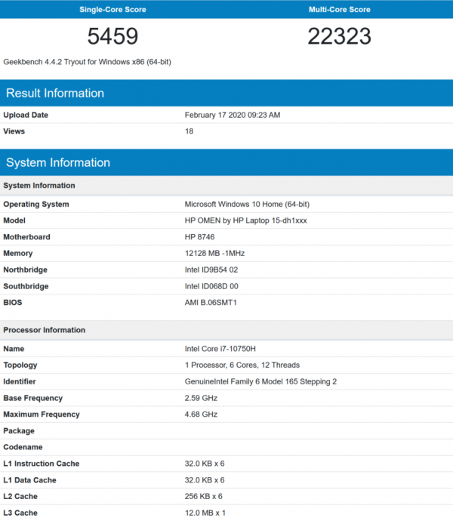
Task: Click the L1 Data Cache row label
Action: tap(29, 480)
